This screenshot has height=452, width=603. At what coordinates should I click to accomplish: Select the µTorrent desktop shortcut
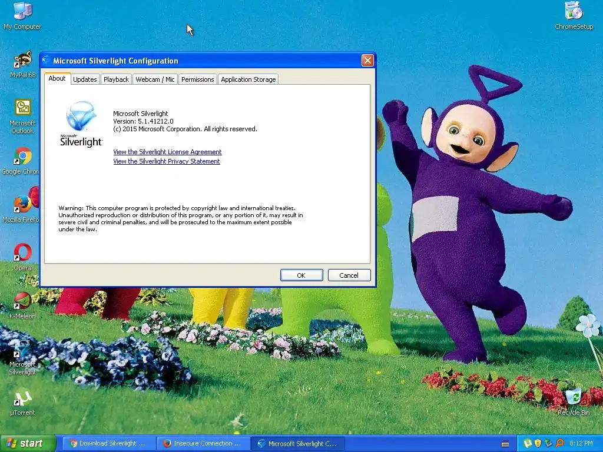point(22,404)
